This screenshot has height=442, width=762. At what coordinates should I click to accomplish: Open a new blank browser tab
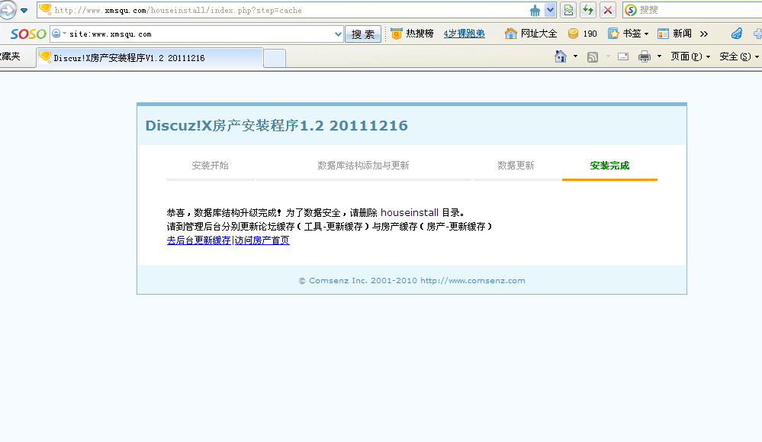point(275,58)
